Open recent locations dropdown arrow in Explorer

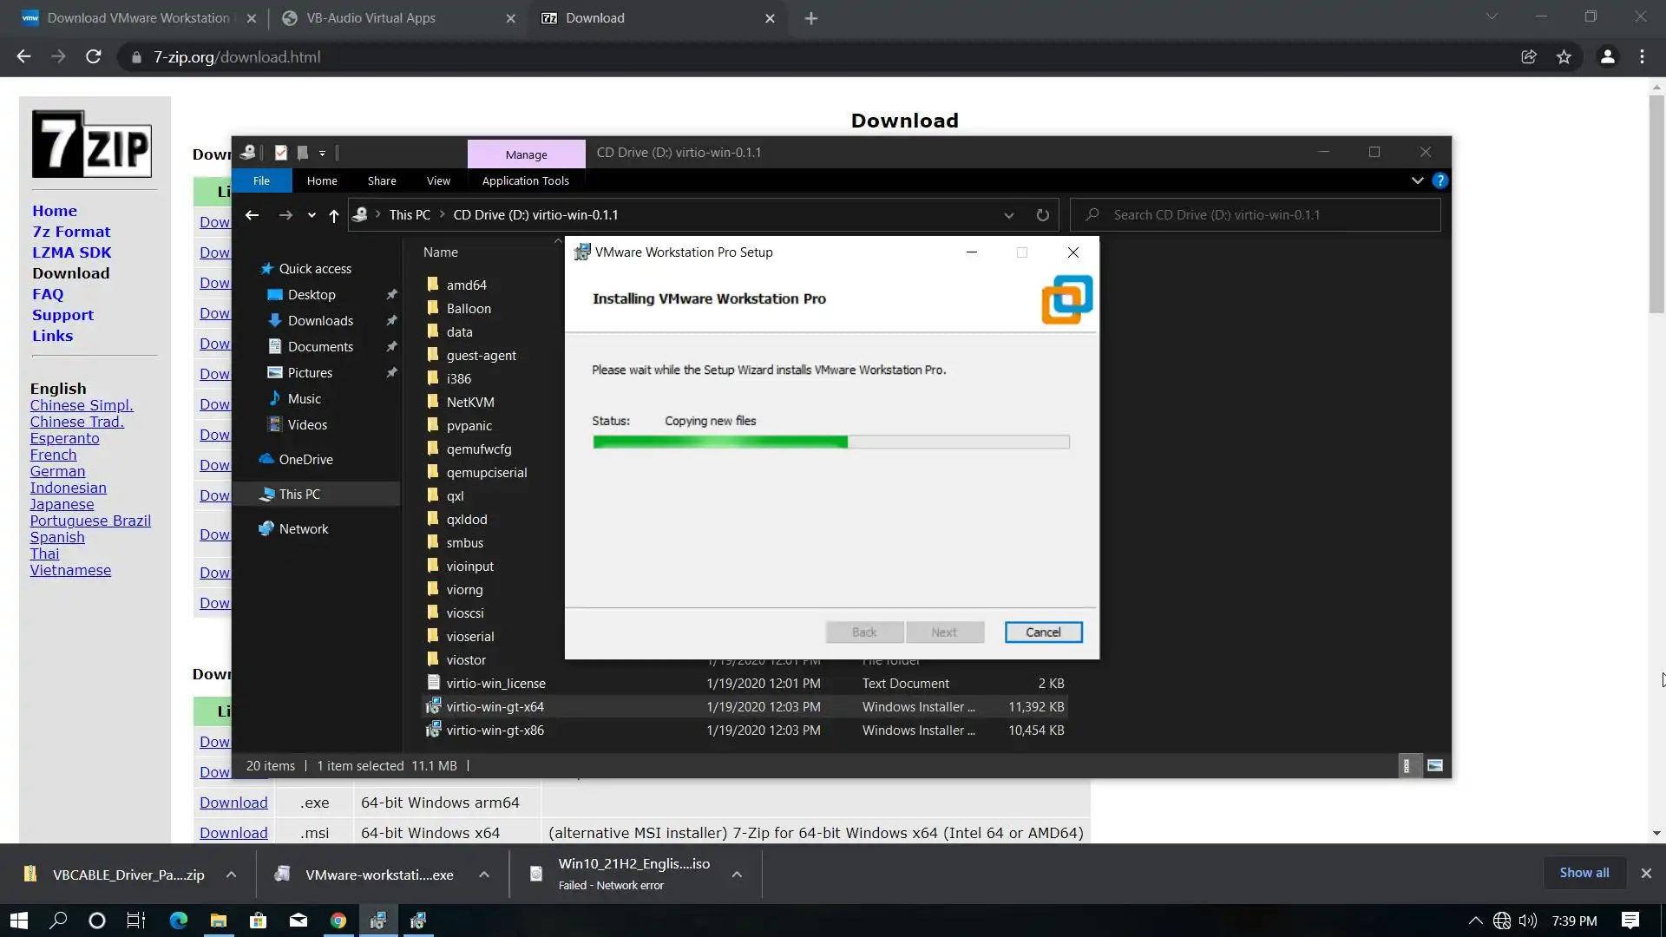pos(312,215)
